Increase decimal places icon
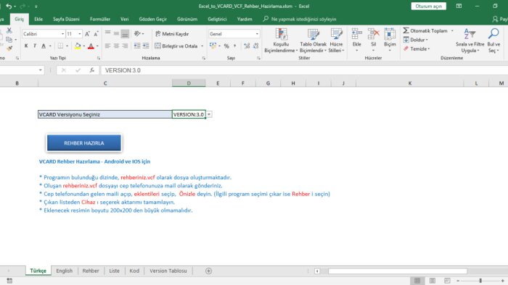The height and width of the screenshot is (285, 508). point(247,46)
